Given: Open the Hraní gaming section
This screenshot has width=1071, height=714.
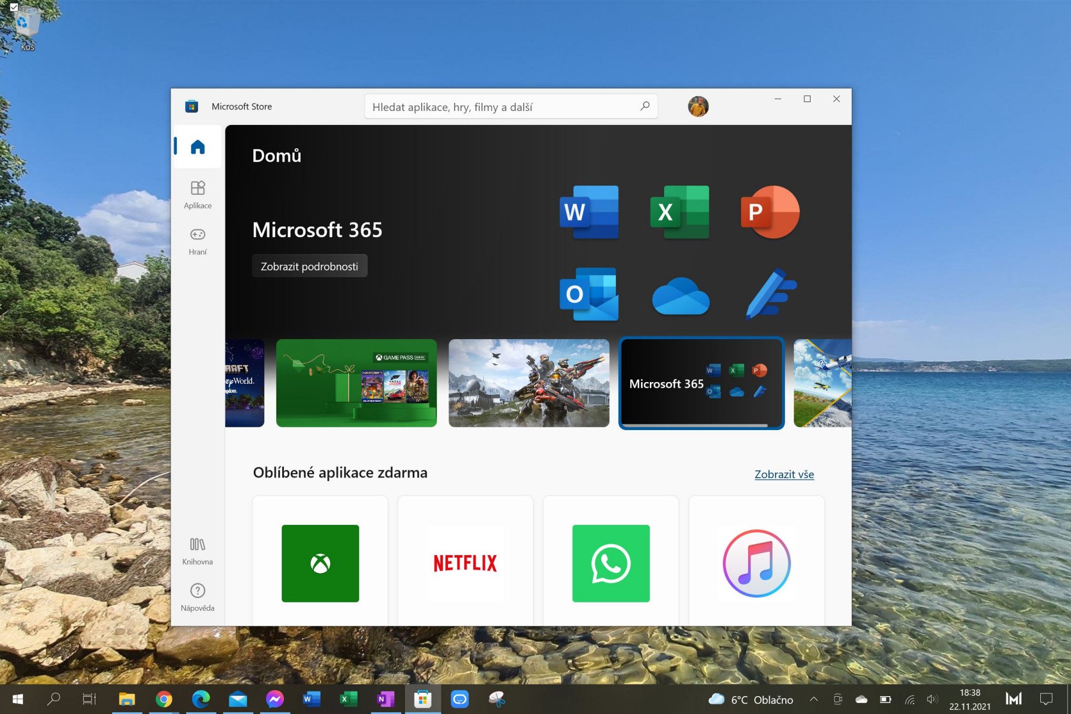Looking at the screenshot, I should [x=197, y=242].
